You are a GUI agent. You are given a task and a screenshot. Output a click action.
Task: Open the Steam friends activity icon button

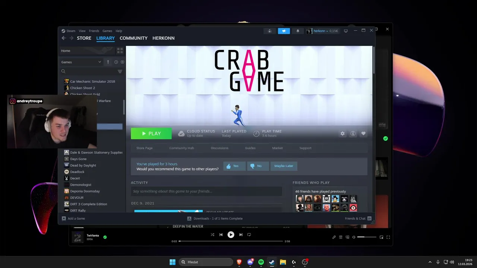click(270, 31)
